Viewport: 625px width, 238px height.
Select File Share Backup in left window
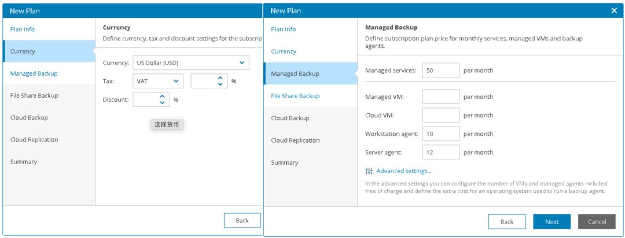click(34, 95)
